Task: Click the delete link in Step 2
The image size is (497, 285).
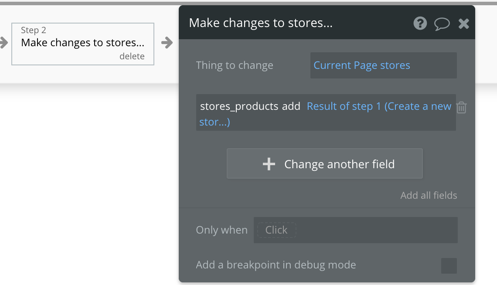Action: [x=132, y=56]
